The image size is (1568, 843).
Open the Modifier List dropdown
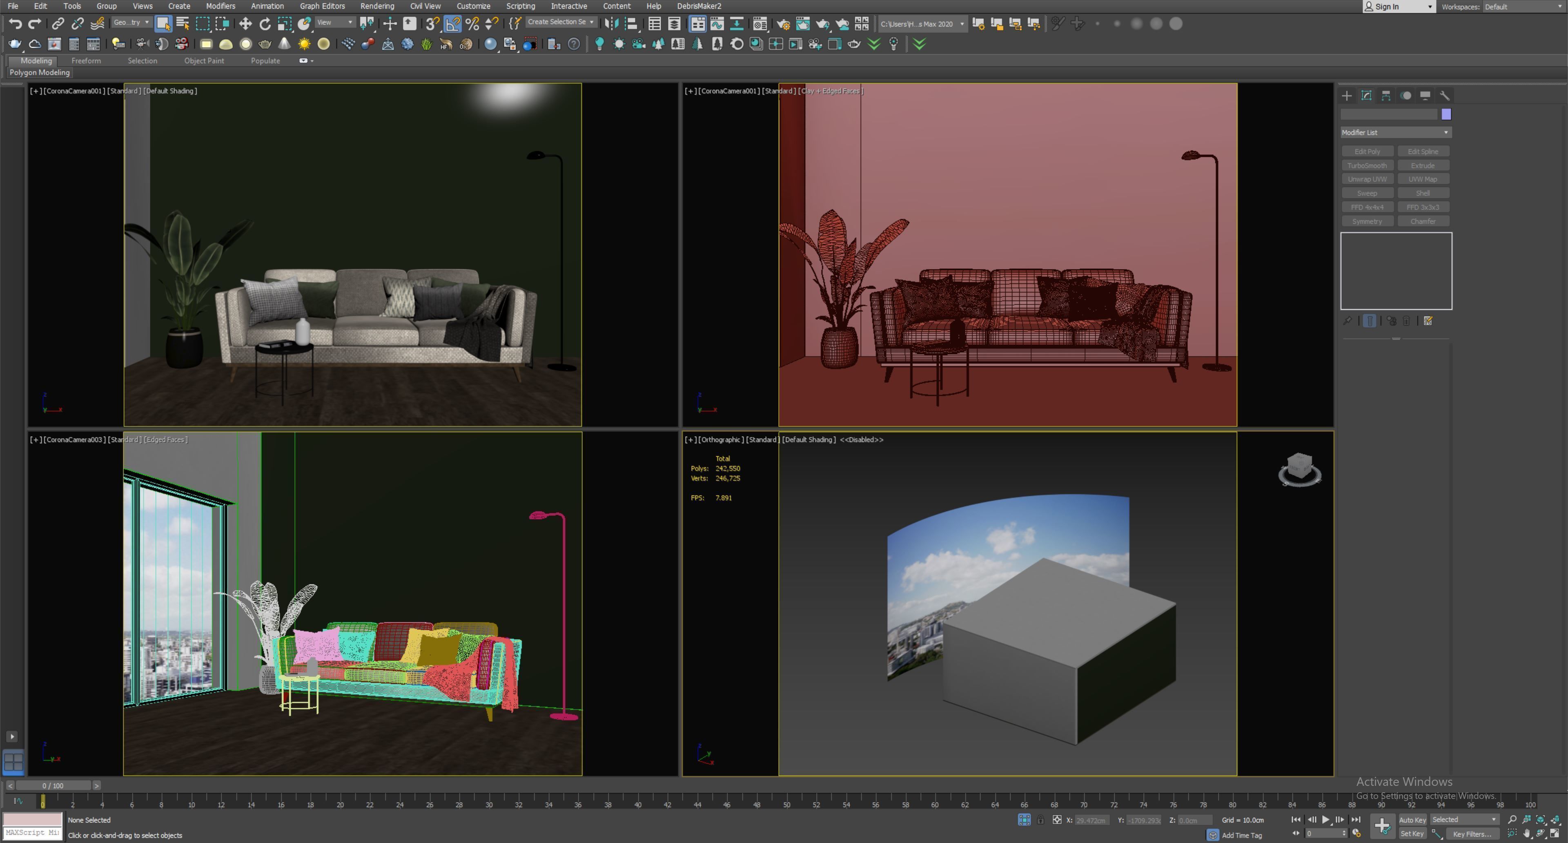point(1396,132)
